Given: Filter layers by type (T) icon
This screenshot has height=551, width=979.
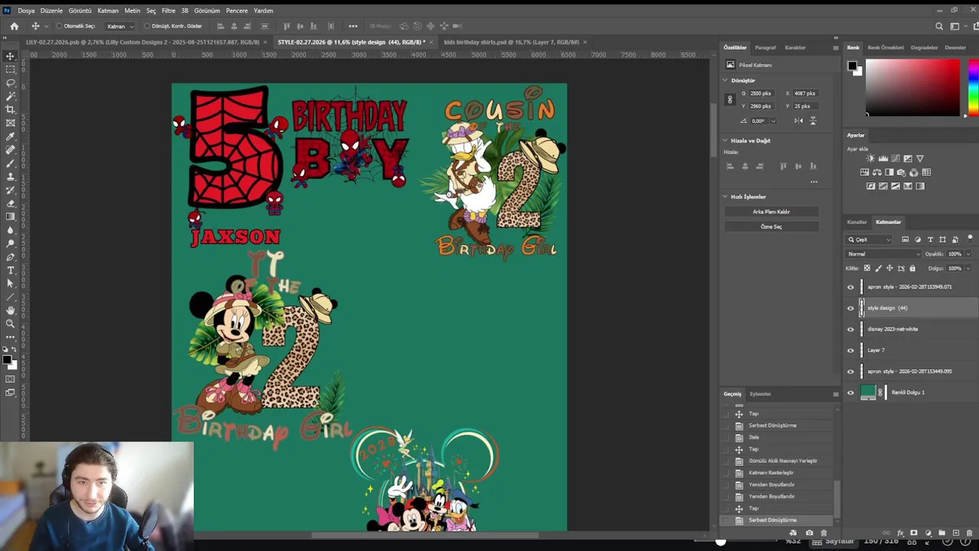Looking at the screenshot, I should 930,240.
